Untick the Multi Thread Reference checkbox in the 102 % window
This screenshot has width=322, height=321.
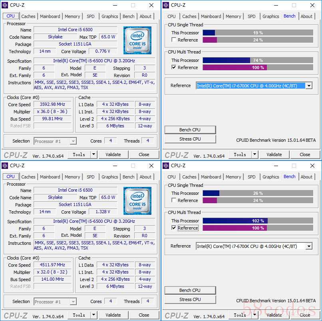click(x=174, y=228)
